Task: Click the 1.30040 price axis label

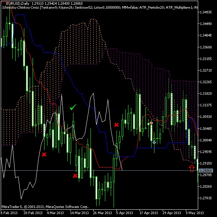Action: click(205, 140)
